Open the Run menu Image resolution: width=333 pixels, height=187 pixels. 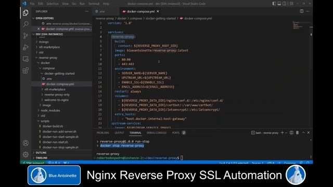(82, 4)
